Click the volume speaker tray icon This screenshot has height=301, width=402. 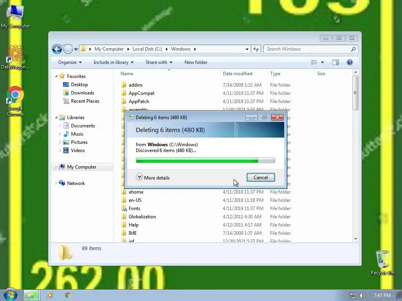click(362, 296)
